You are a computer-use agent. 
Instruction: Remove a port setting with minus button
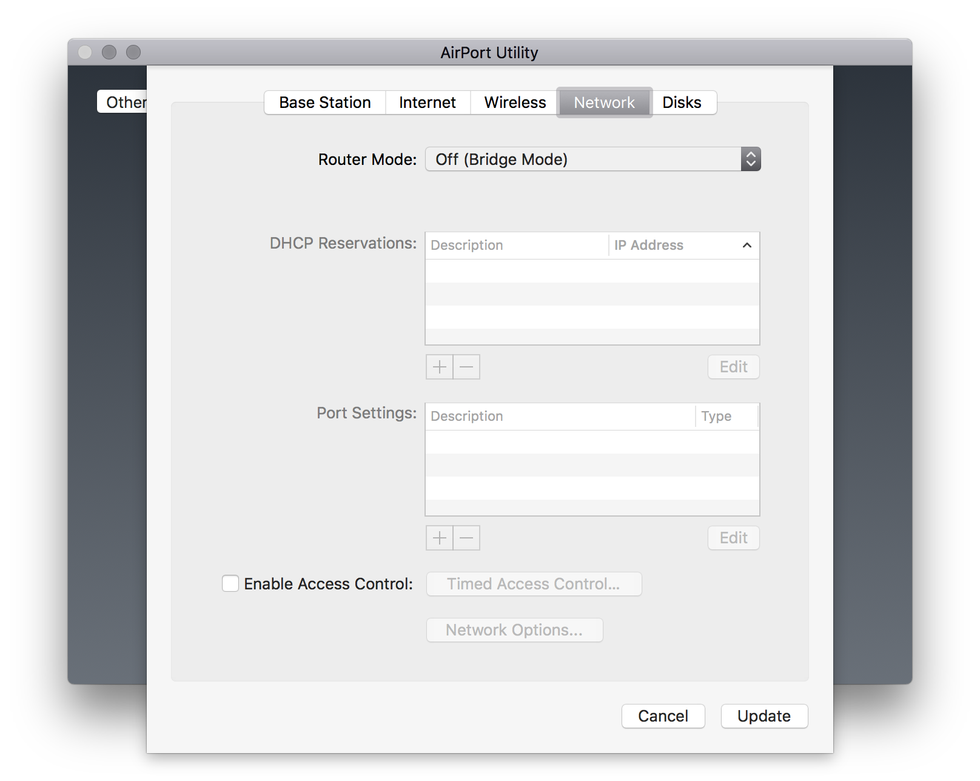(x=466, y=538)
